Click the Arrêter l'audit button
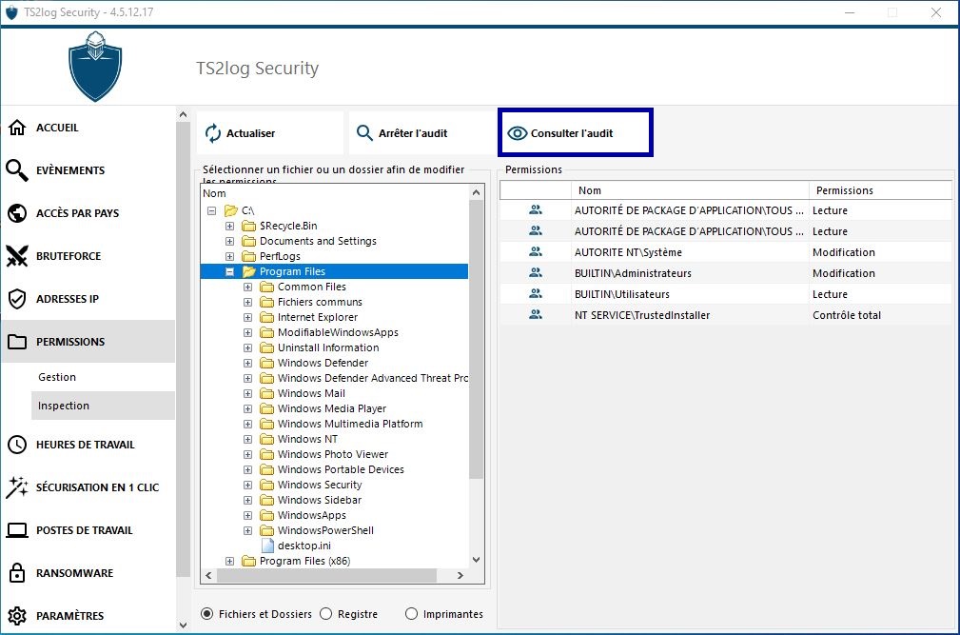This screenshot has width=960, height=635. pyautogui.click(x=421, y=133)
